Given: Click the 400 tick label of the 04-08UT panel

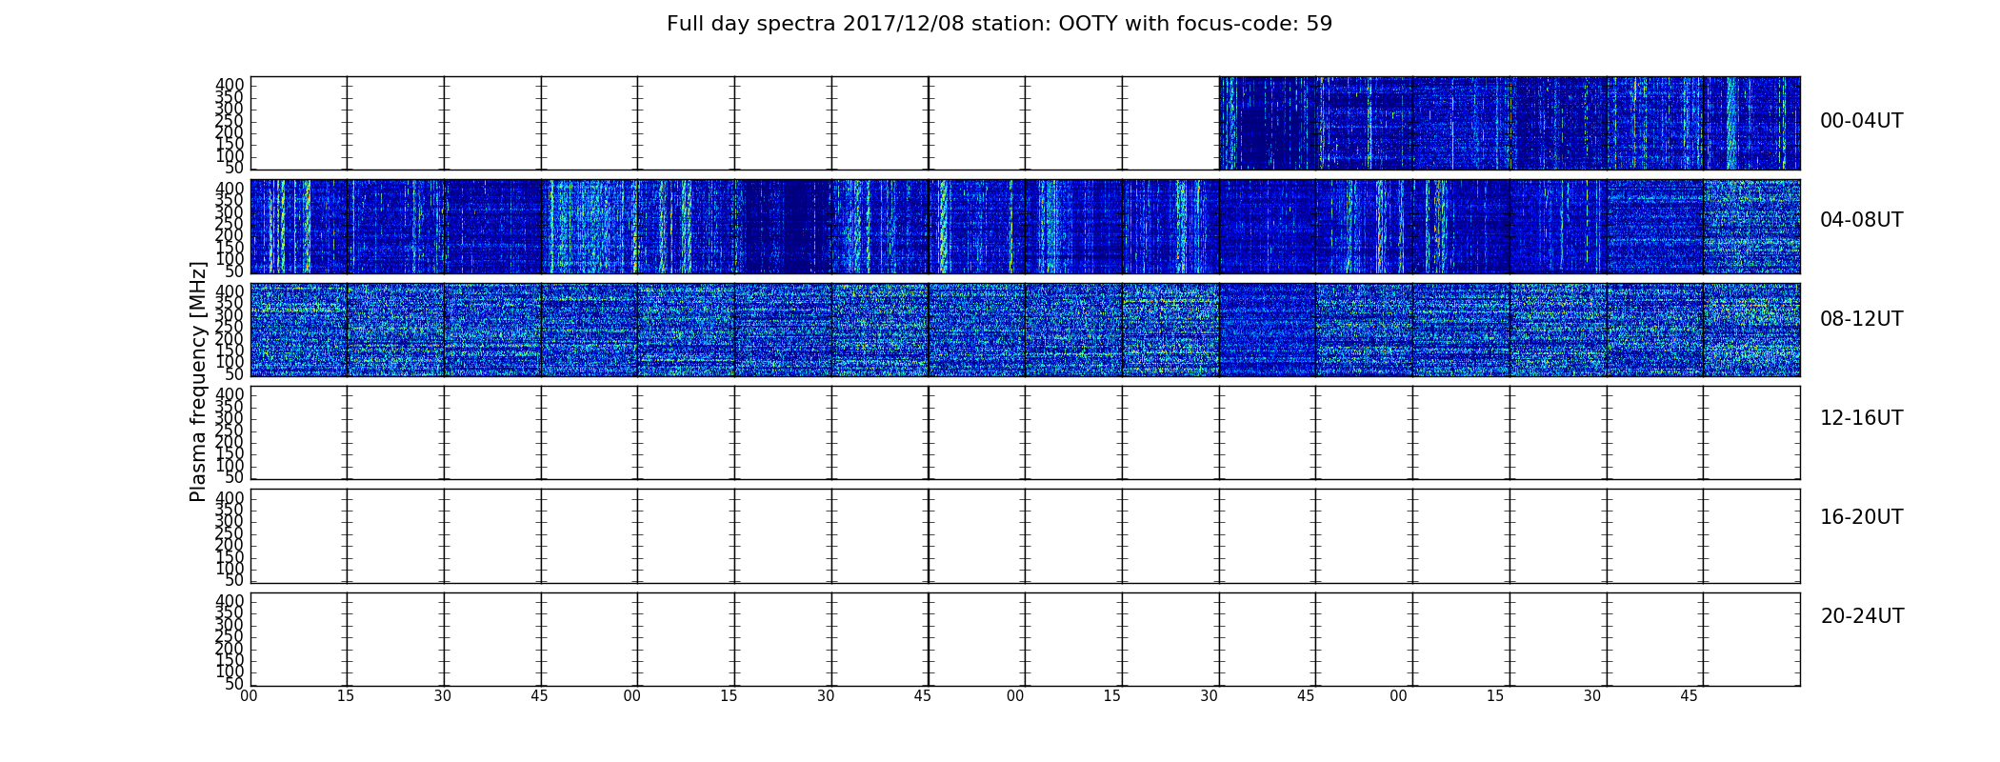Looking at the screenshot, I should 230,188.
